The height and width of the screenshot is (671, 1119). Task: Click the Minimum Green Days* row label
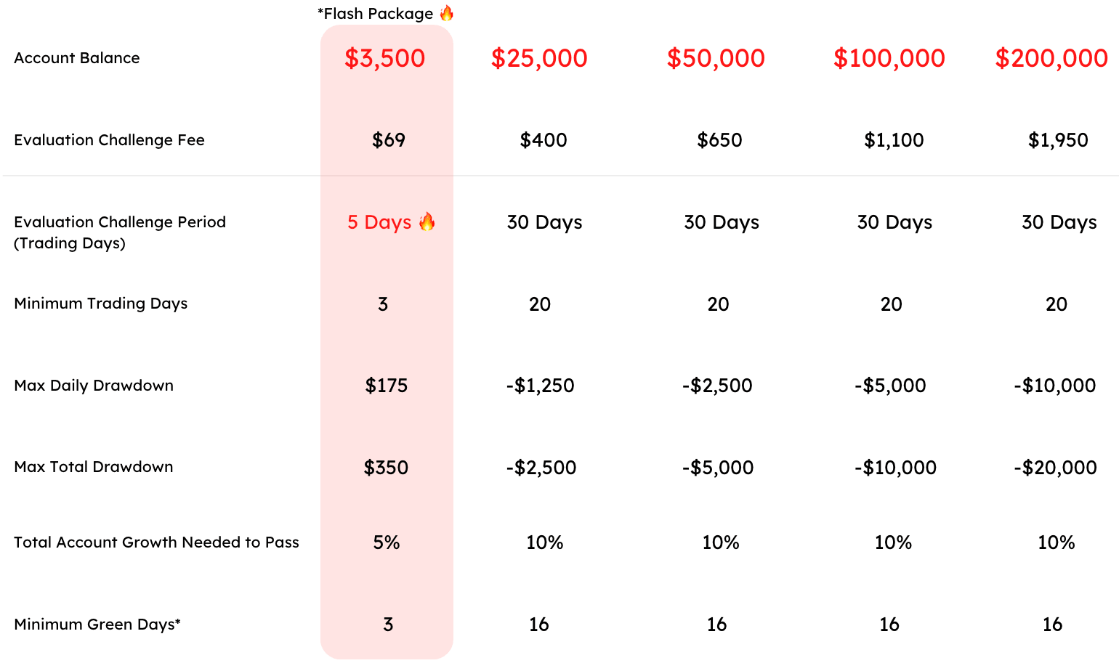pos(97,625)
